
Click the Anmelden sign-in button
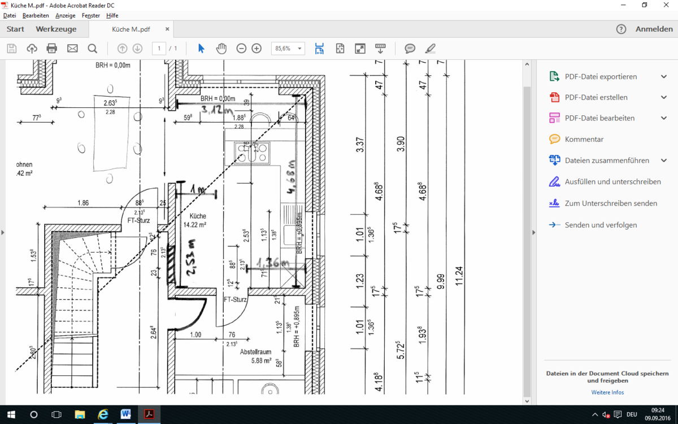(x=654, y=29)
